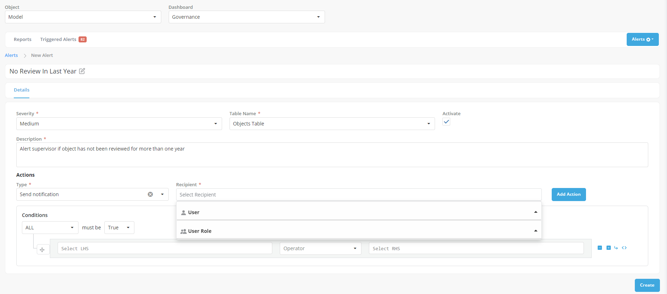Collapse the User Role recipient group
Image resolution: width=667 pixels, height=294 pixels.
pos(535,231)
